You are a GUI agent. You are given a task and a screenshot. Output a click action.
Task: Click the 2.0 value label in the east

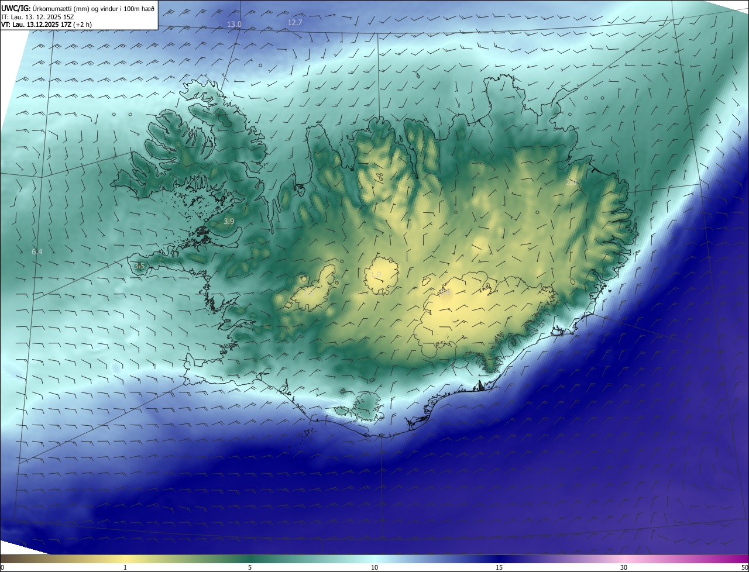[x=571, y=182]
